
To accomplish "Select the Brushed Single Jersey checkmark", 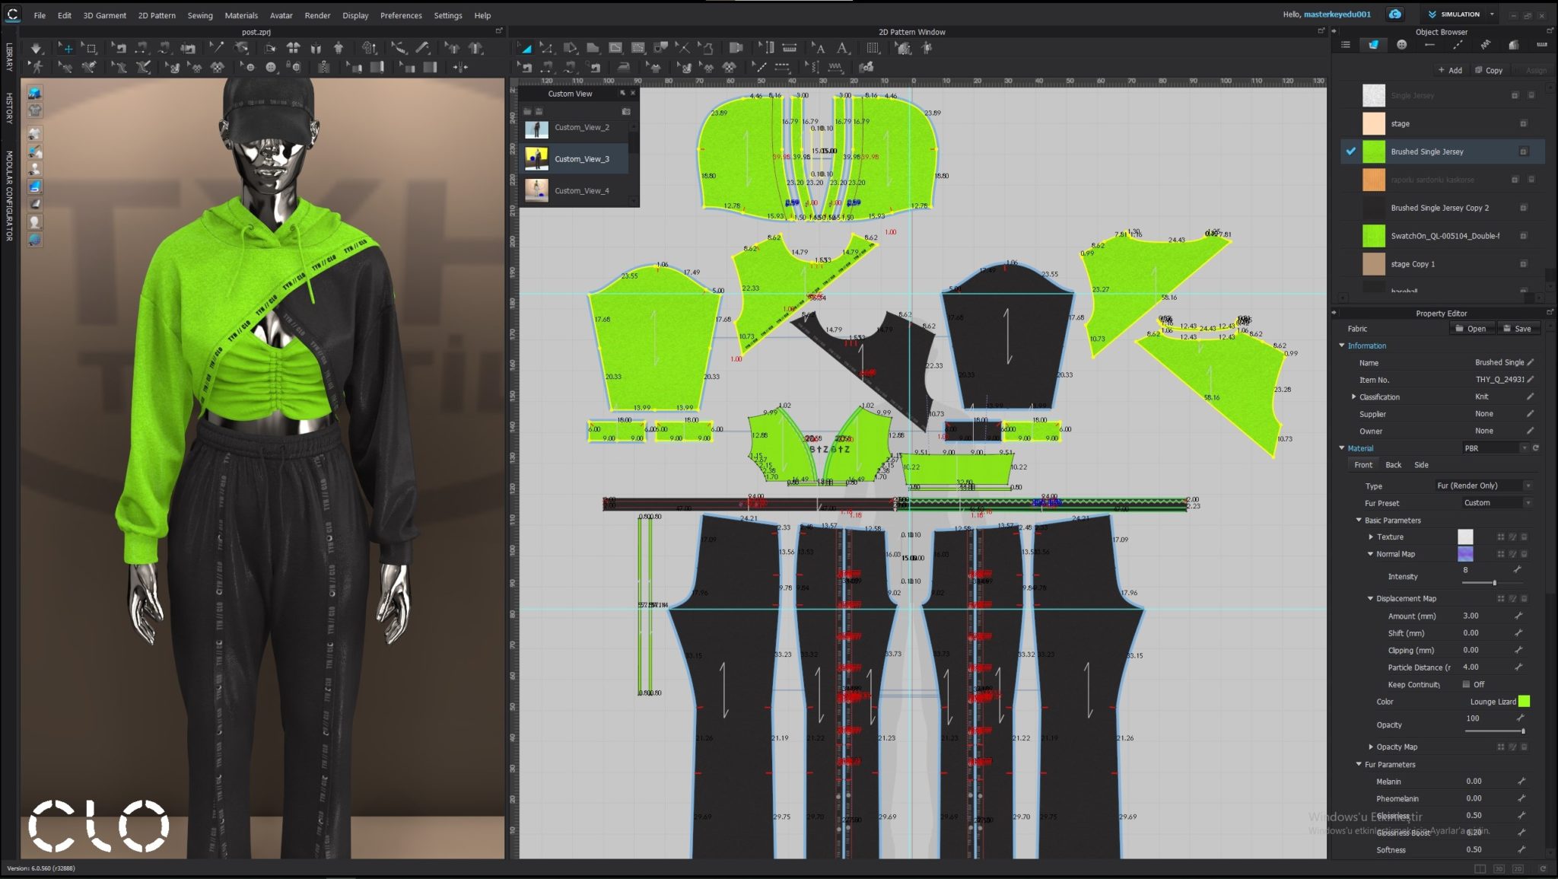I will tap(1351, 151).
